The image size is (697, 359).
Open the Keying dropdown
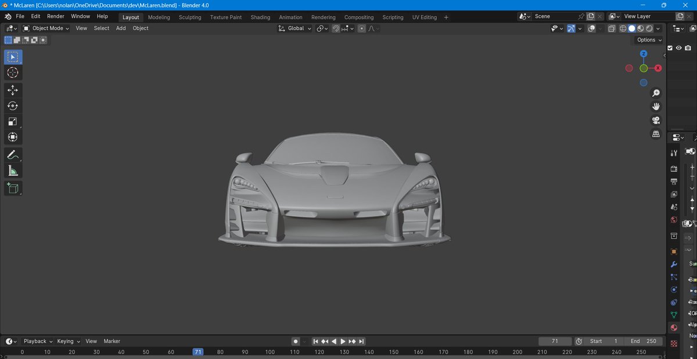(69, 342)
